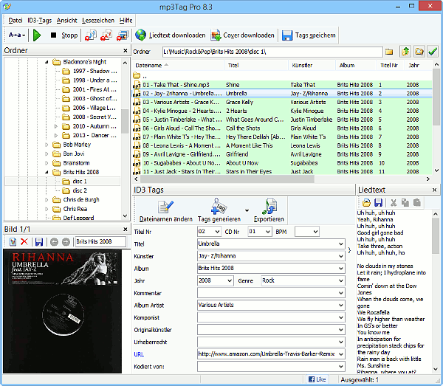The image size is (443, 386).
Task: Open the Lesezeichen menu
Action: (98, 21)
